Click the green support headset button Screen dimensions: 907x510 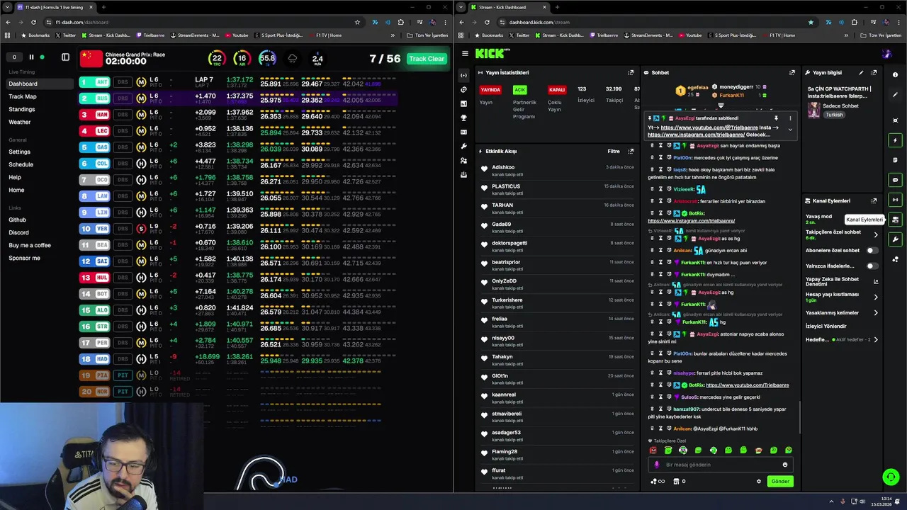891,477
